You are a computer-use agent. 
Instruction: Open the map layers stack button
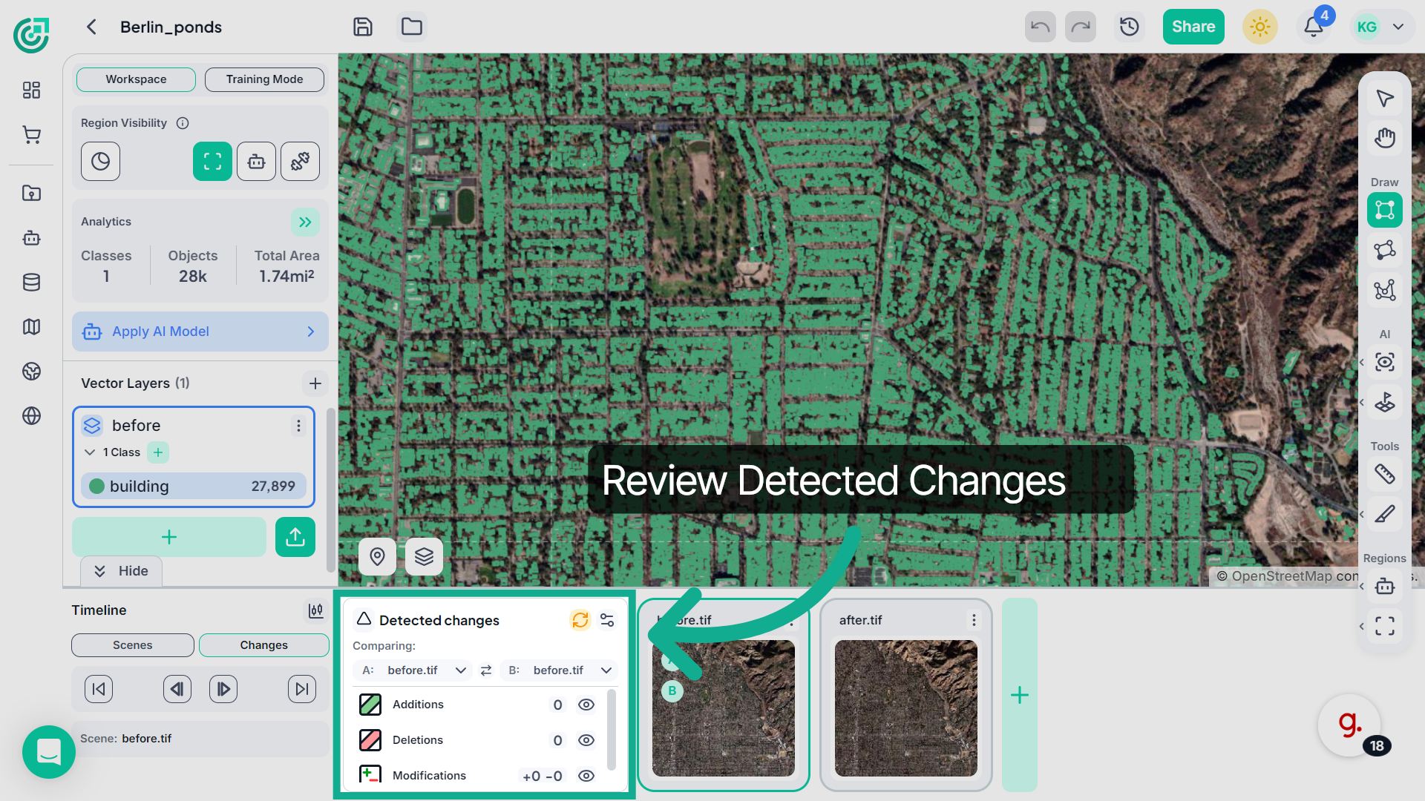(424, 556)
